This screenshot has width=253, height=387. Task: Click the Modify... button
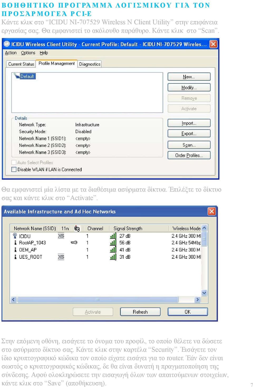pos(189,88)
